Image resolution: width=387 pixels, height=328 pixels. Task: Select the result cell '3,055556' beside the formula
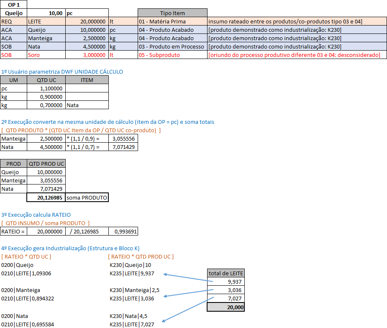pos(123,138)
